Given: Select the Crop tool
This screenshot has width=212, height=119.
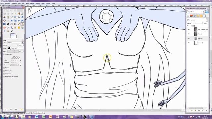Looking at the screenshot, I should [x=8, y=20].
